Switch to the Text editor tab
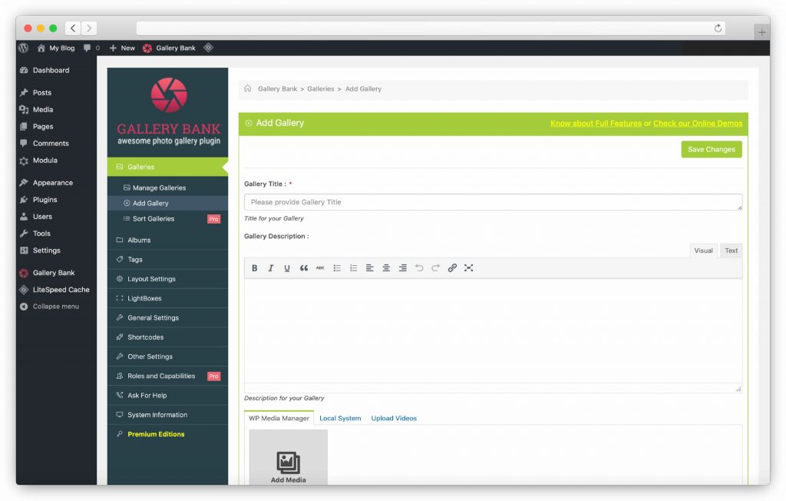The height and width of the screenshot is (501, 786). point(730,250)
